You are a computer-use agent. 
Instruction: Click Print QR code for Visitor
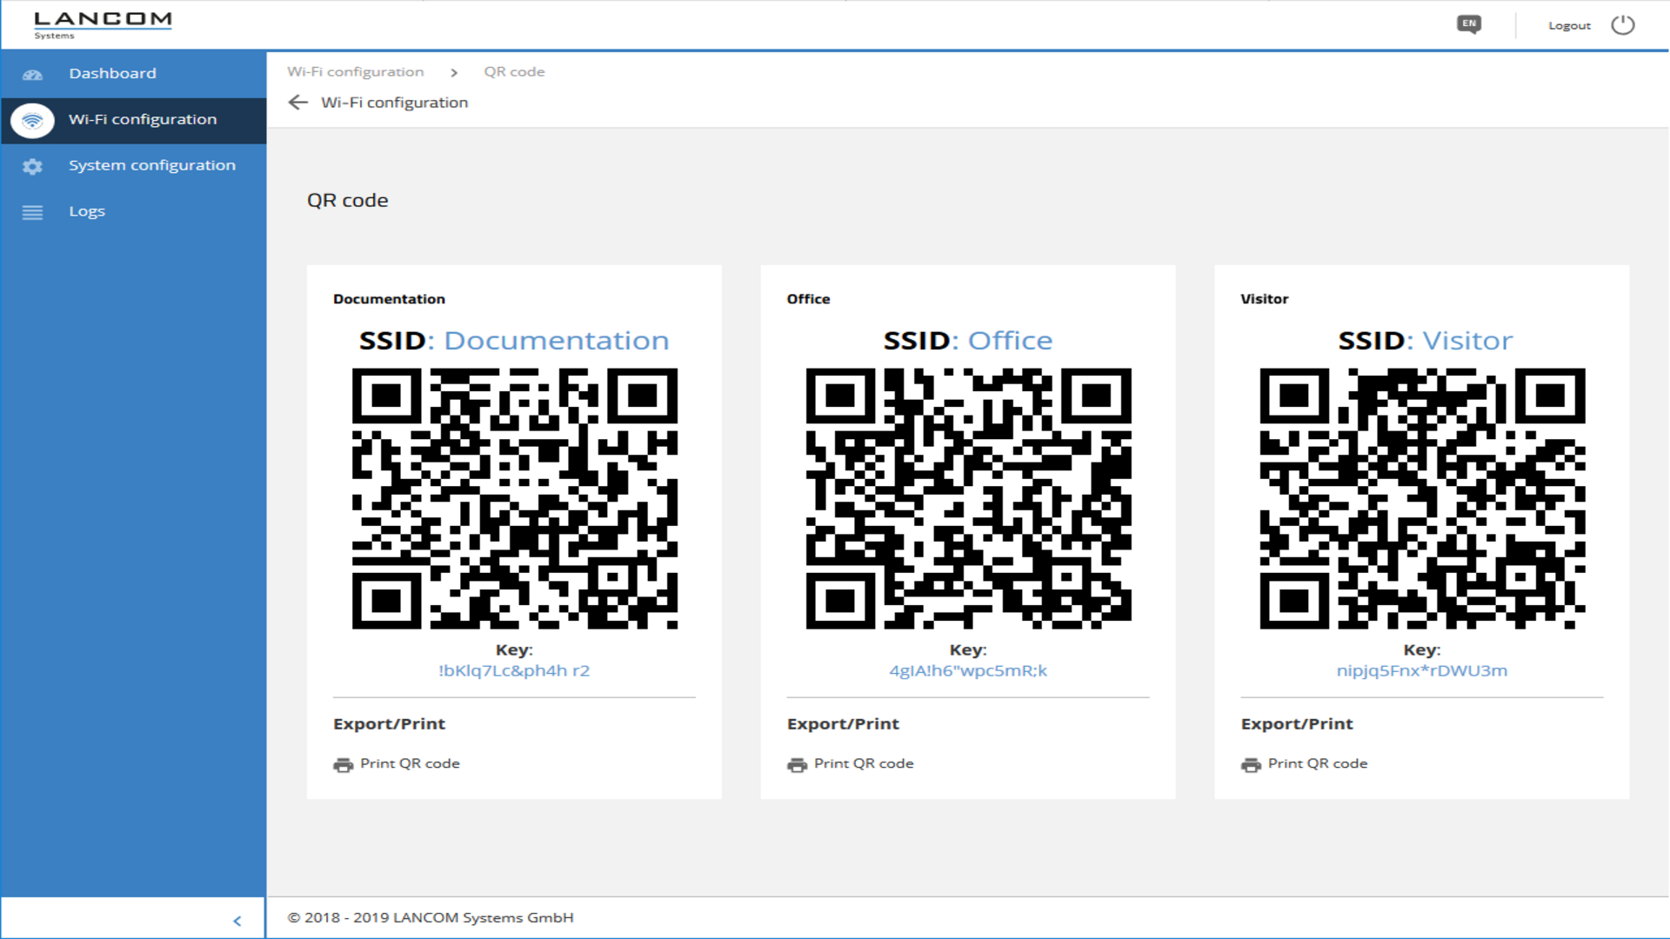point(1317,763)
